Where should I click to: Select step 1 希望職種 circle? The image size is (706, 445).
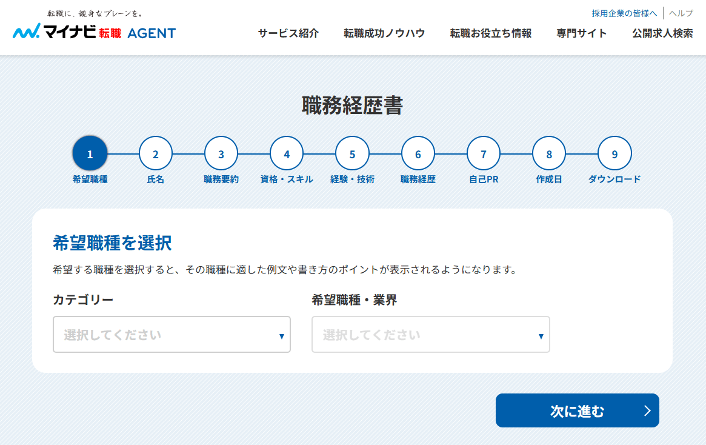point(90,153)
